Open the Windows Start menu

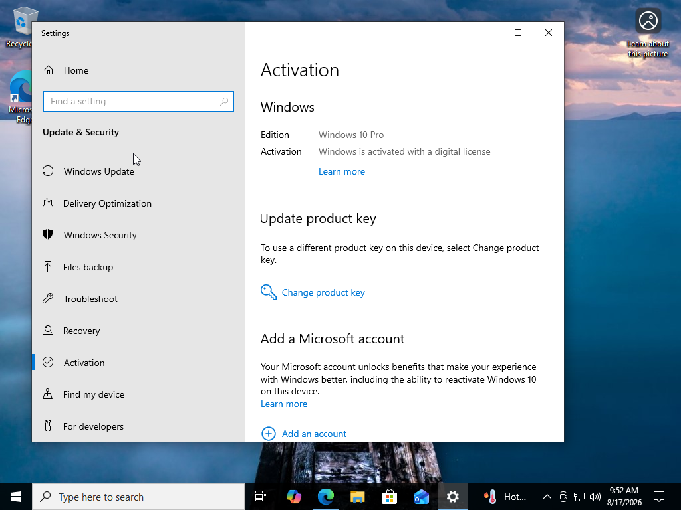point(16,497)
